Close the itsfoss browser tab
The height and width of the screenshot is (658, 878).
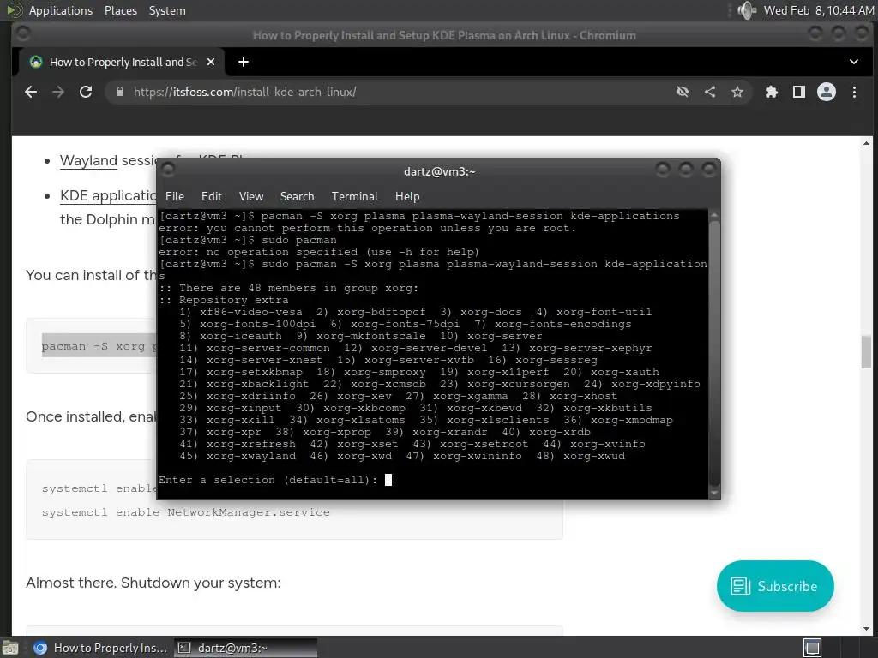point(211,62)
